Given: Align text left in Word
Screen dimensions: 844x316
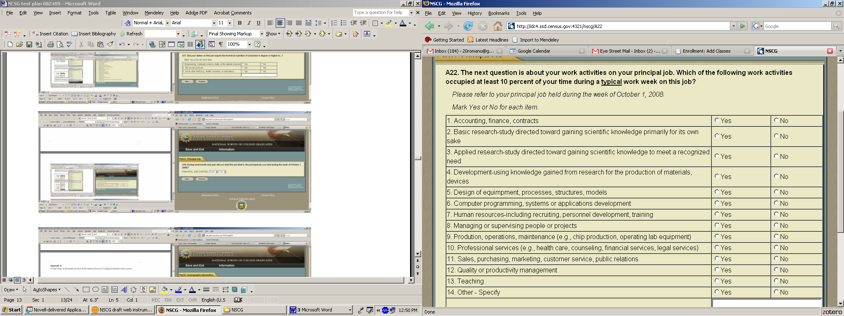Looking at the screenshot, I should [270, 23].
